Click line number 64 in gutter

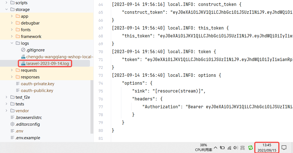point(101,4)
